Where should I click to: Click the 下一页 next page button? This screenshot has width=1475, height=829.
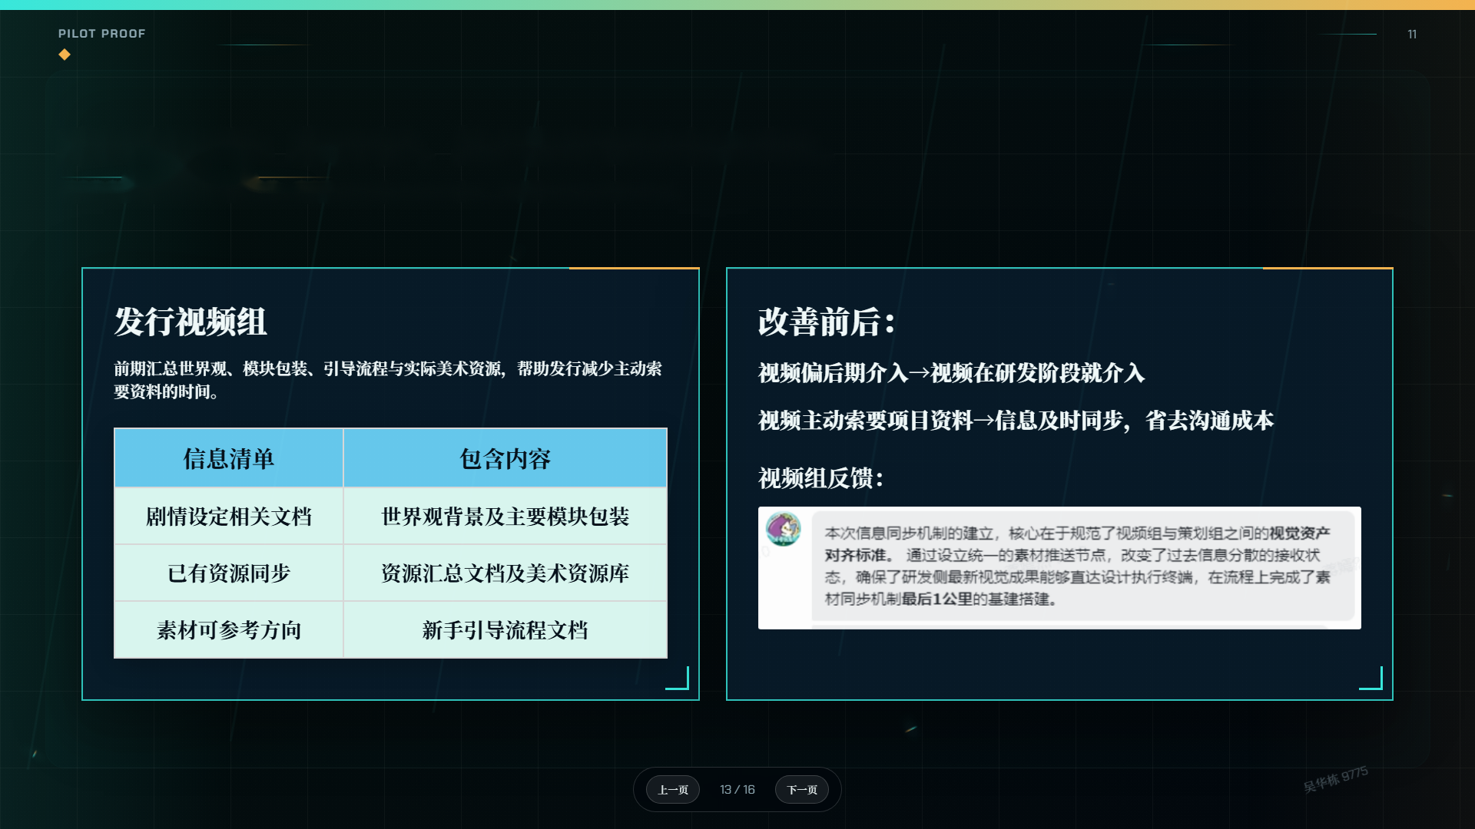click(802, 789)
